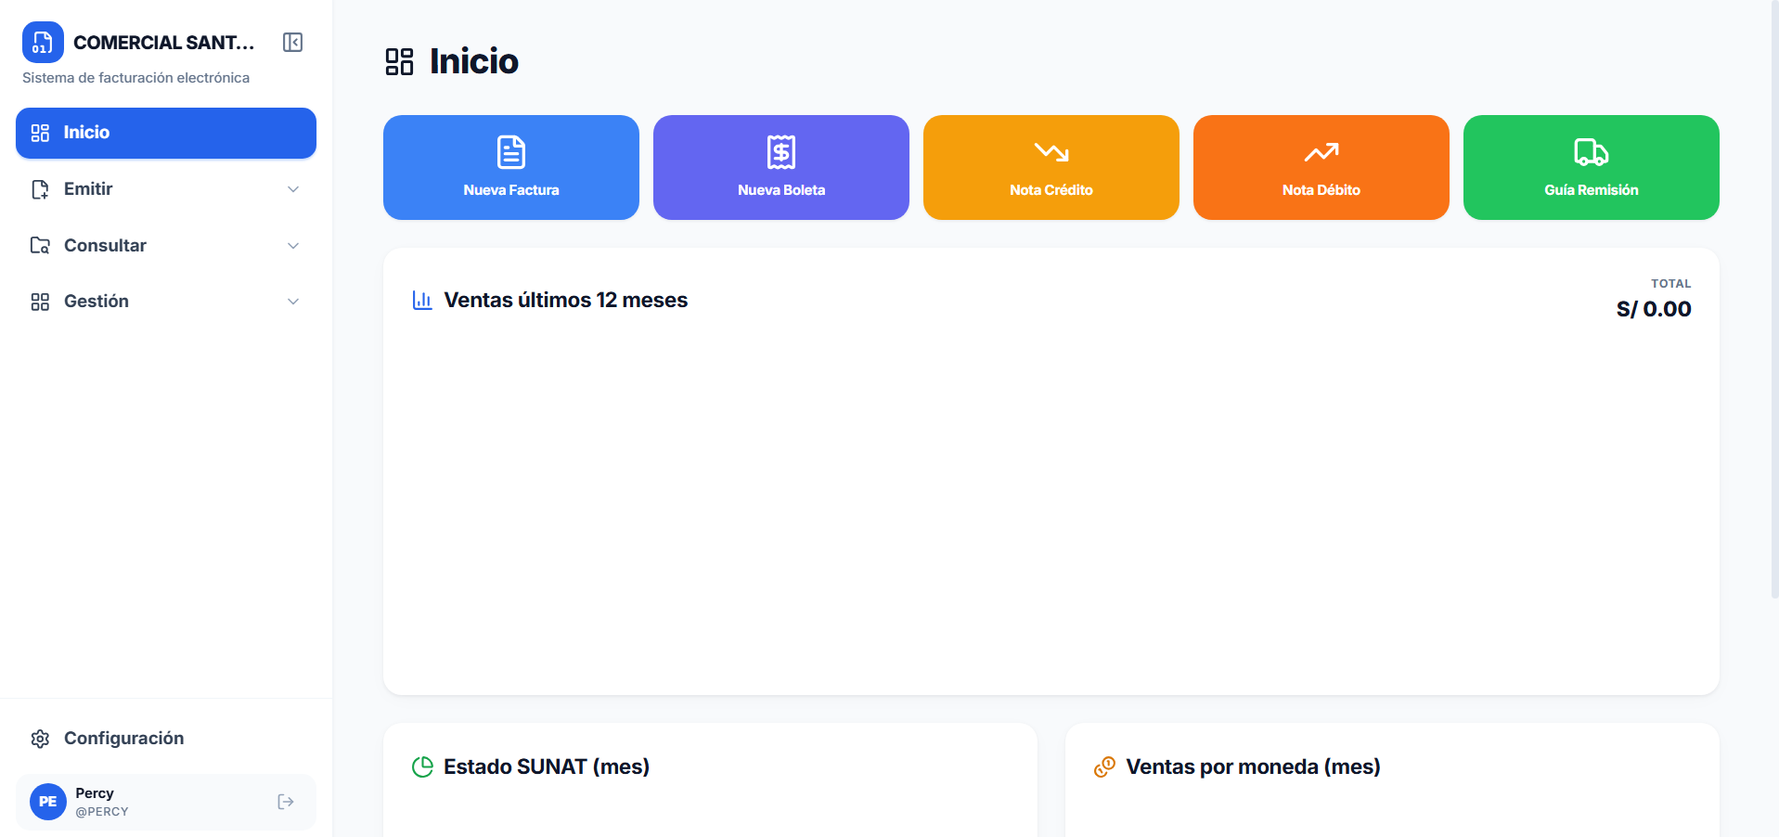Open the Nota Crédito card

coord(1051,167)
